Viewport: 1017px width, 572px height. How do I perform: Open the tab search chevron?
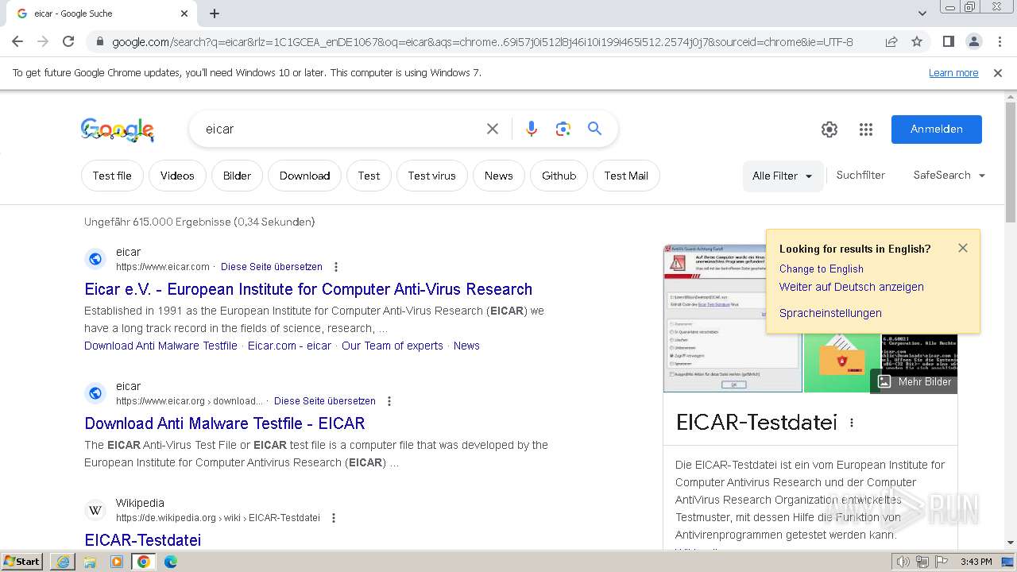pyautogui.click(x=922, y=14)
